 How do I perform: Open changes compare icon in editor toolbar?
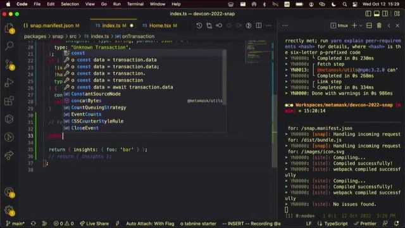(209, 25)
